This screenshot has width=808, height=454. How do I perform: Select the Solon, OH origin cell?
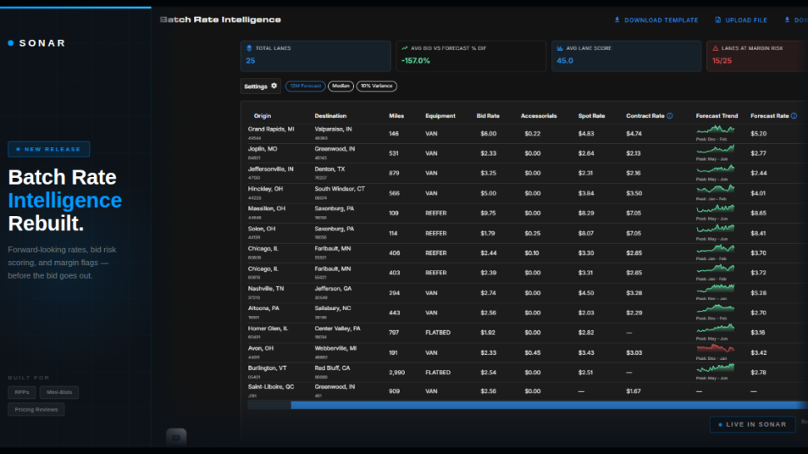[x=262, y=229]
